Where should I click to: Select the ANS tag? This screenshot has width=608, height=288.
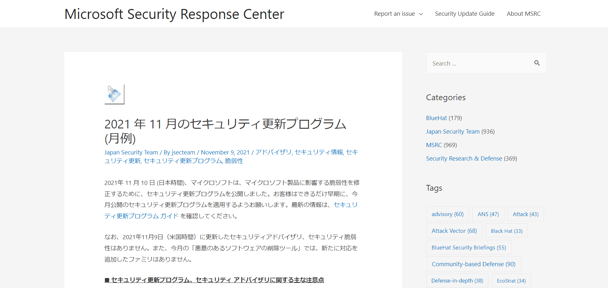pos(488,214)
